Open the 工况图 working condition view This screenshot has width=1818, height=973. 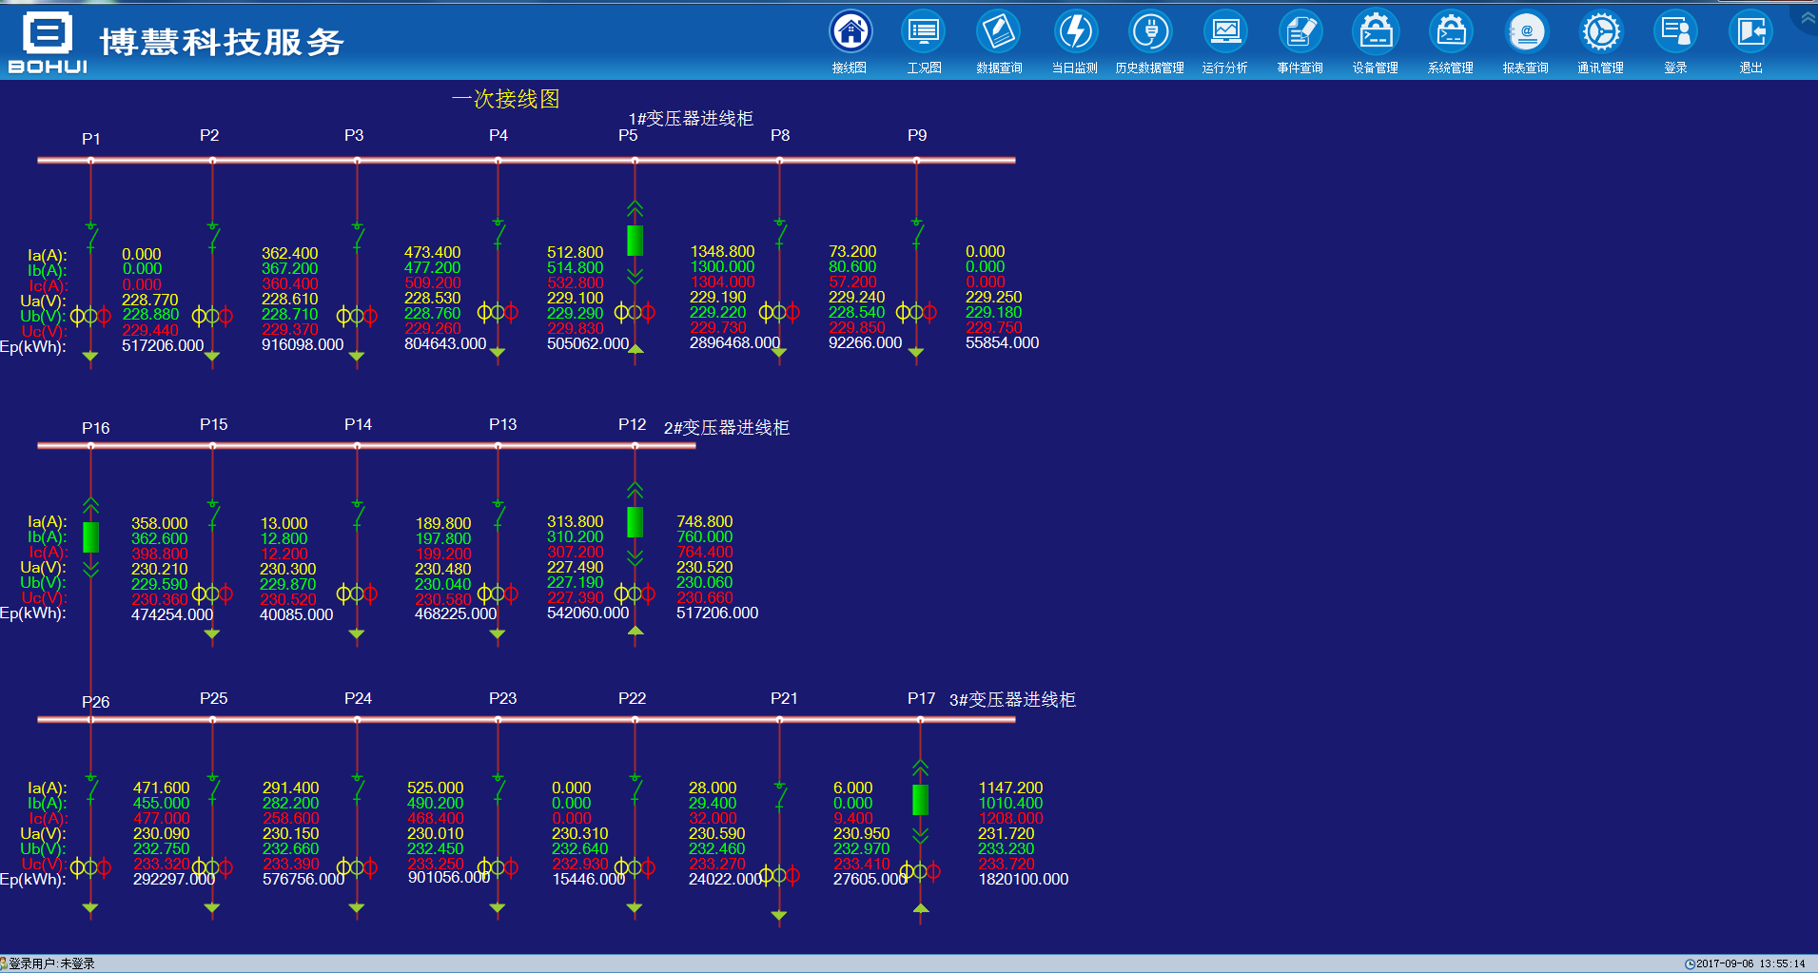[923, 32]
